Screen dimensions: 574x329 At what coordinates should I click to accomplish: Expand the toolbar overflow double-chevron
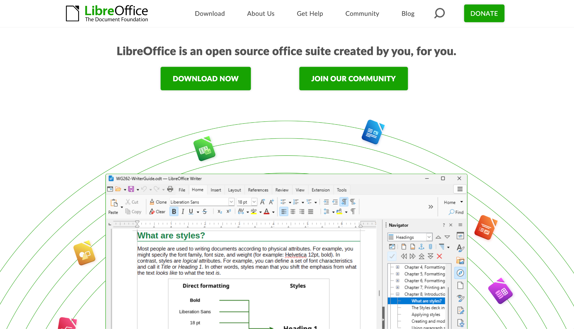[430, 207]
